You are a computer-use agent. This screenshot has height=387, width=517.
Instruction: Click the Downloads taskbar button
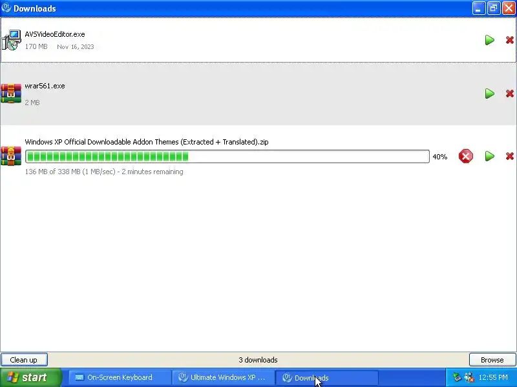pos(326,377)
